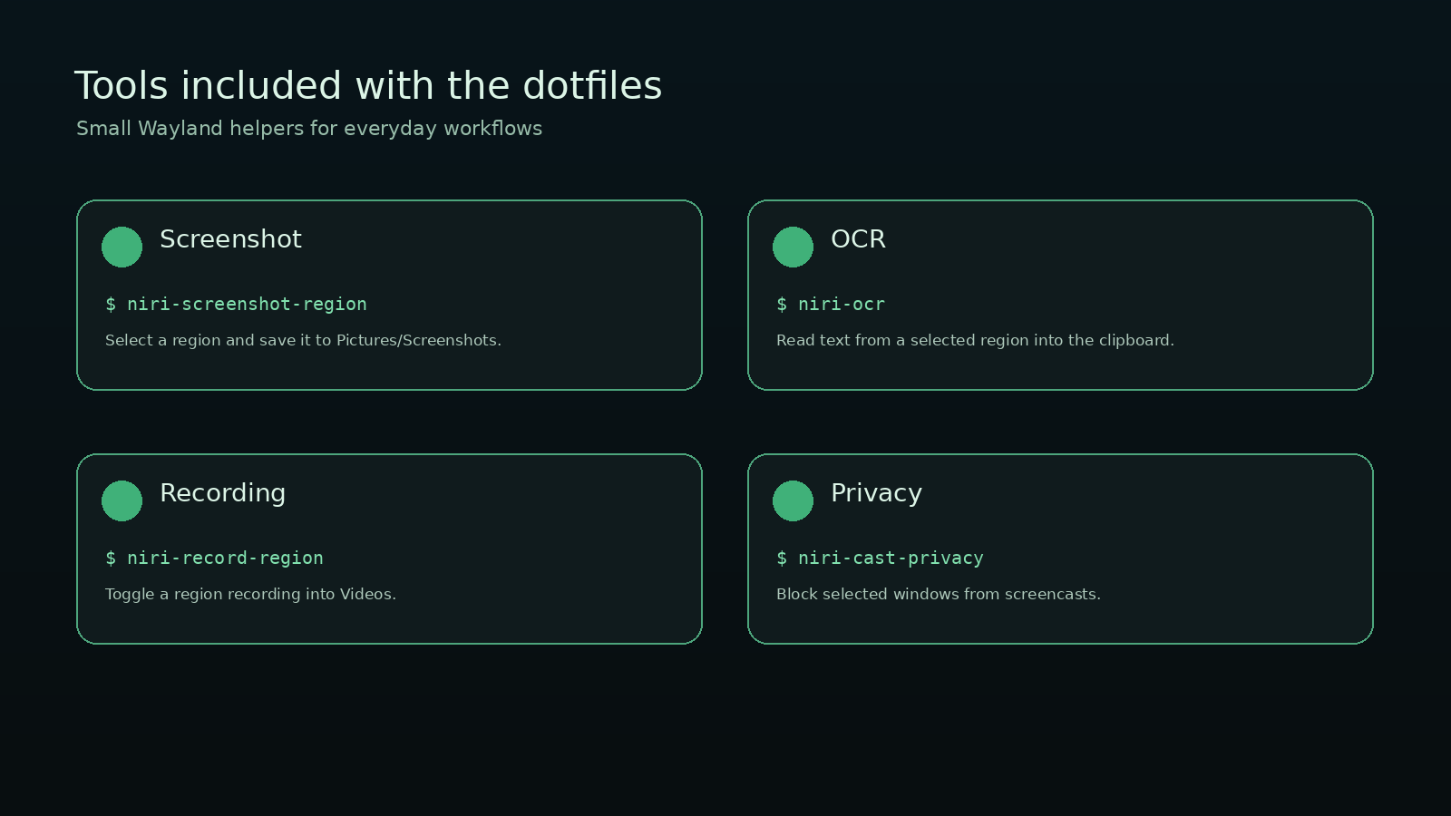Click the green circle icon beside Privacy
Screen dimensions: 1451x816
[793, 500]
